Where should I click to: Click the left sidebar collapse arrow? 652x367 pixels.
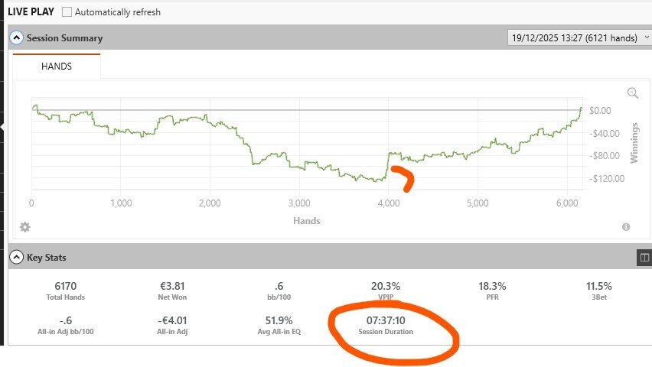click(x=2, y=128)
